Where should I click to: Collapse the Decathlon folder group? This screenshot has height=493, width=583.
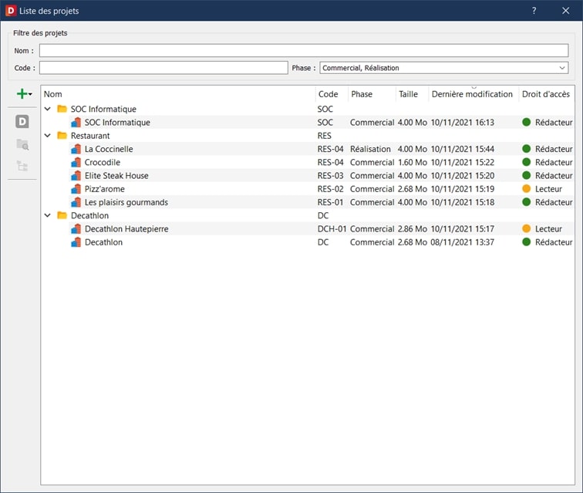point(48,215)
